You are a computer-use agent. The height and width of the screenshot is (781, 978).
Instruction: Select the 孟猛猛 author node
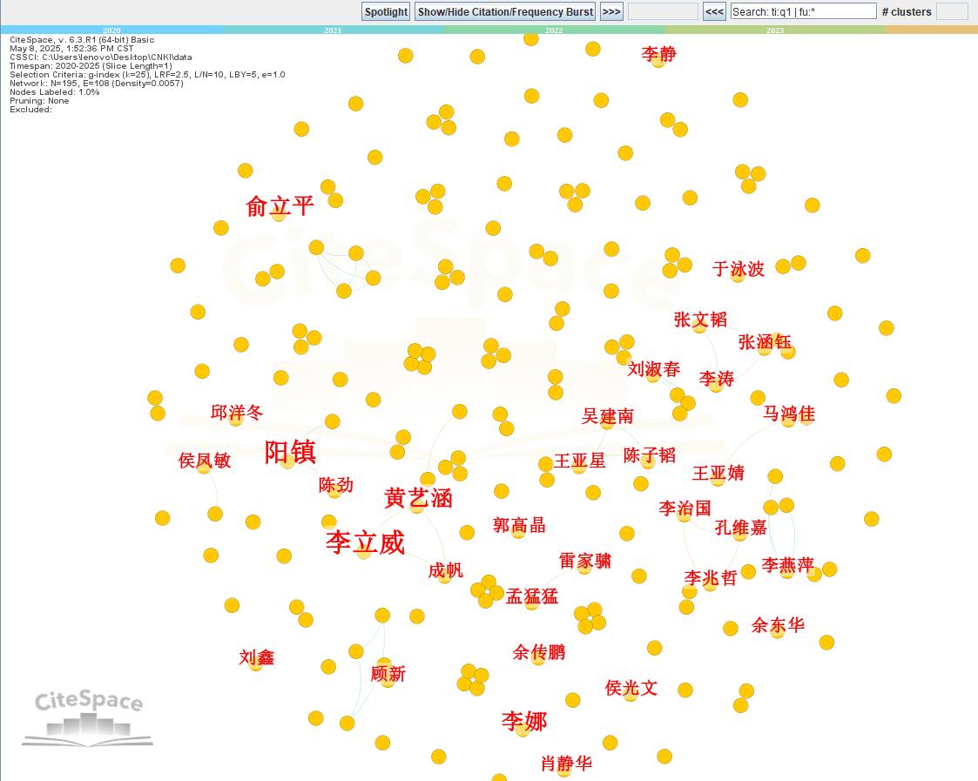pos(531,597)
